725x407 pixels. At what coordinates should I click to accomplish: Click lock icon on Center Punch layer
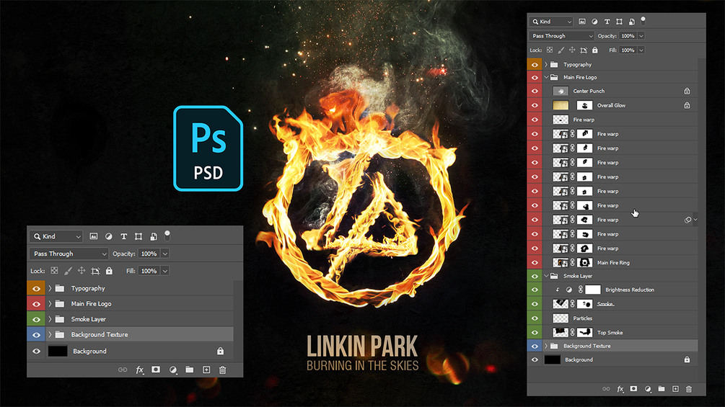click(687, 91)
